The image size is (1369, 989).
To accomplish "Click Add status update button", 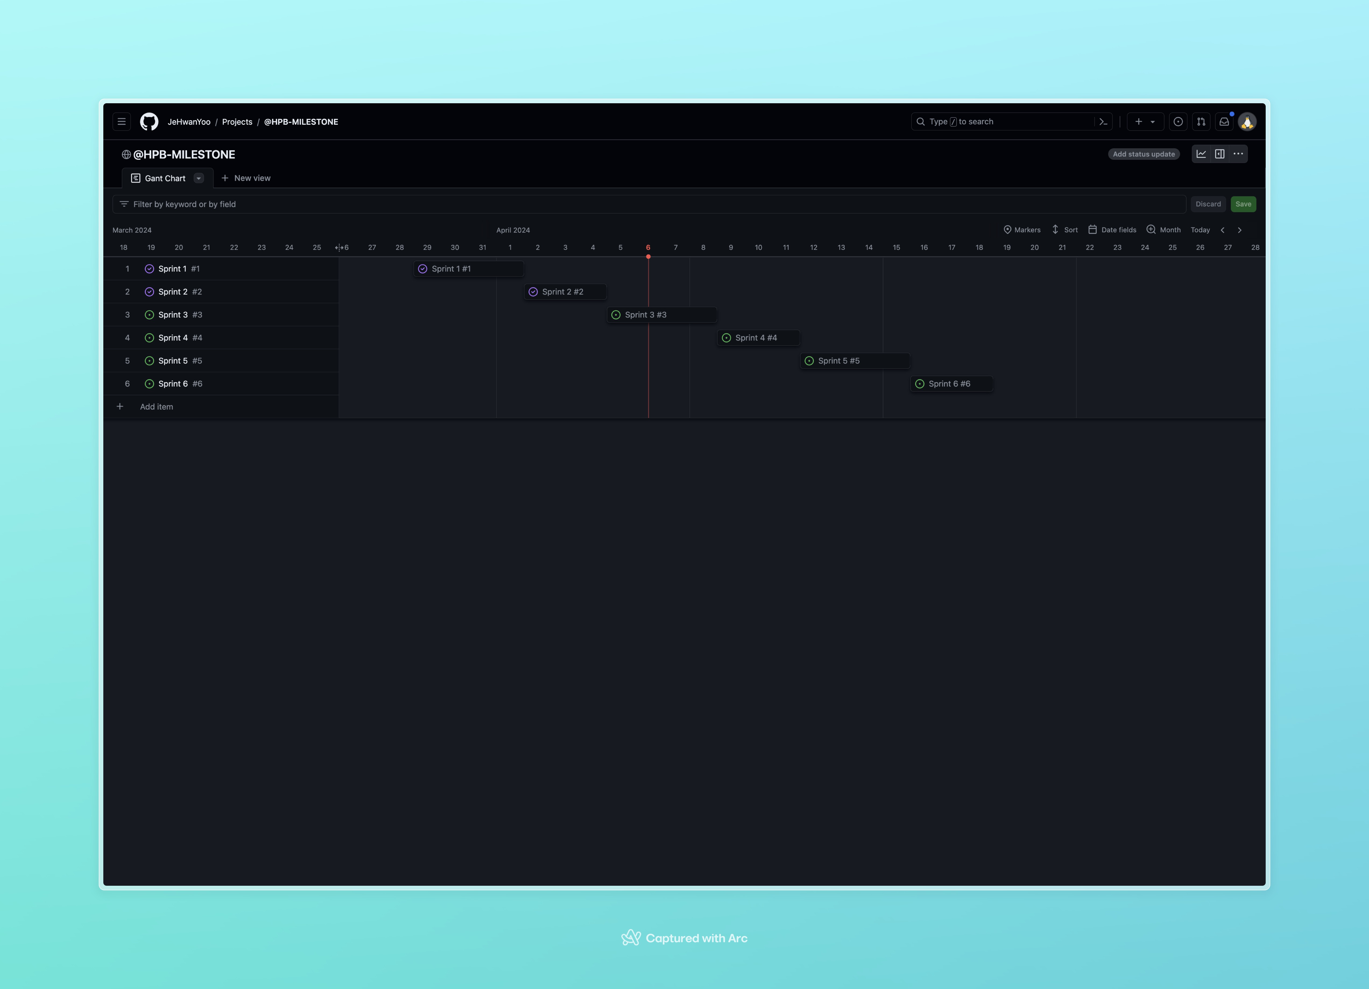I will coord(1144,154).
